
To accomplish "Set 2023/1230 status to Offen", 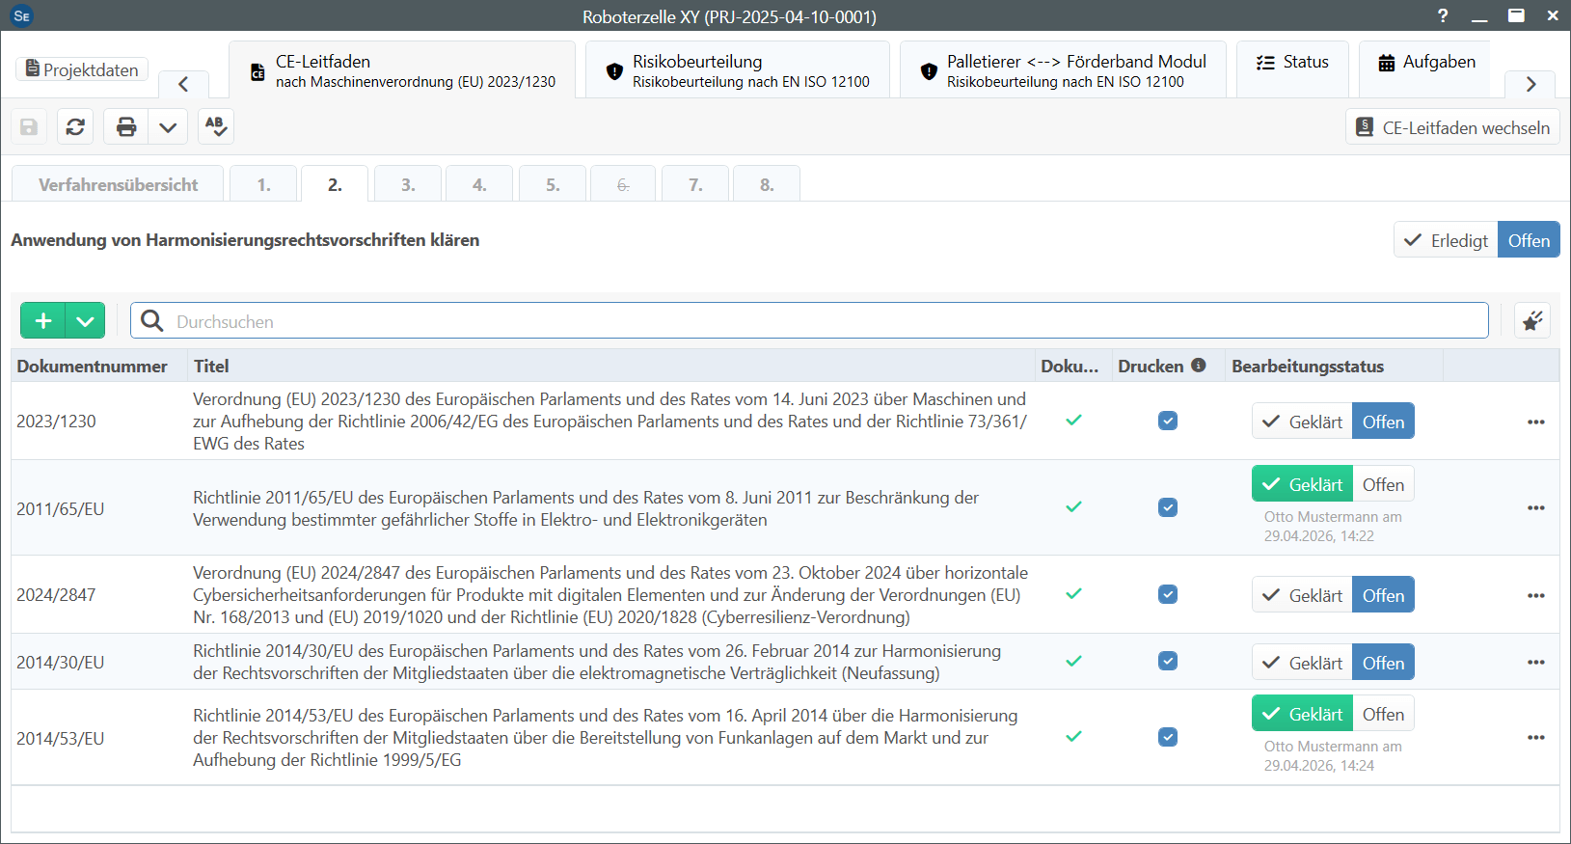I will click(1383, 422).
